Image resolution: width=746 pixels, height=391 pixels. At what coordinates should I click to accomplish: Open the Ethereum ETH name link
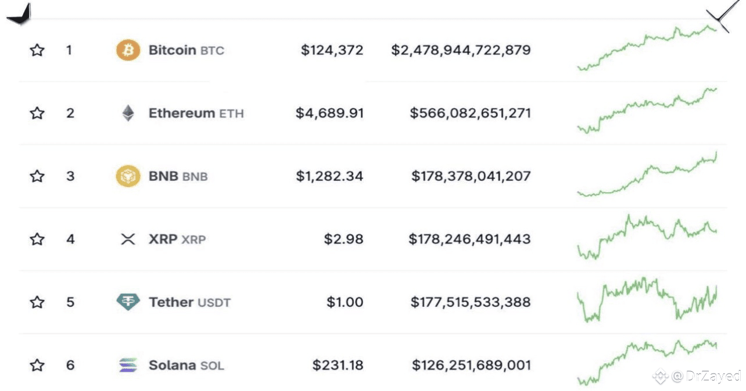[196, 113]
